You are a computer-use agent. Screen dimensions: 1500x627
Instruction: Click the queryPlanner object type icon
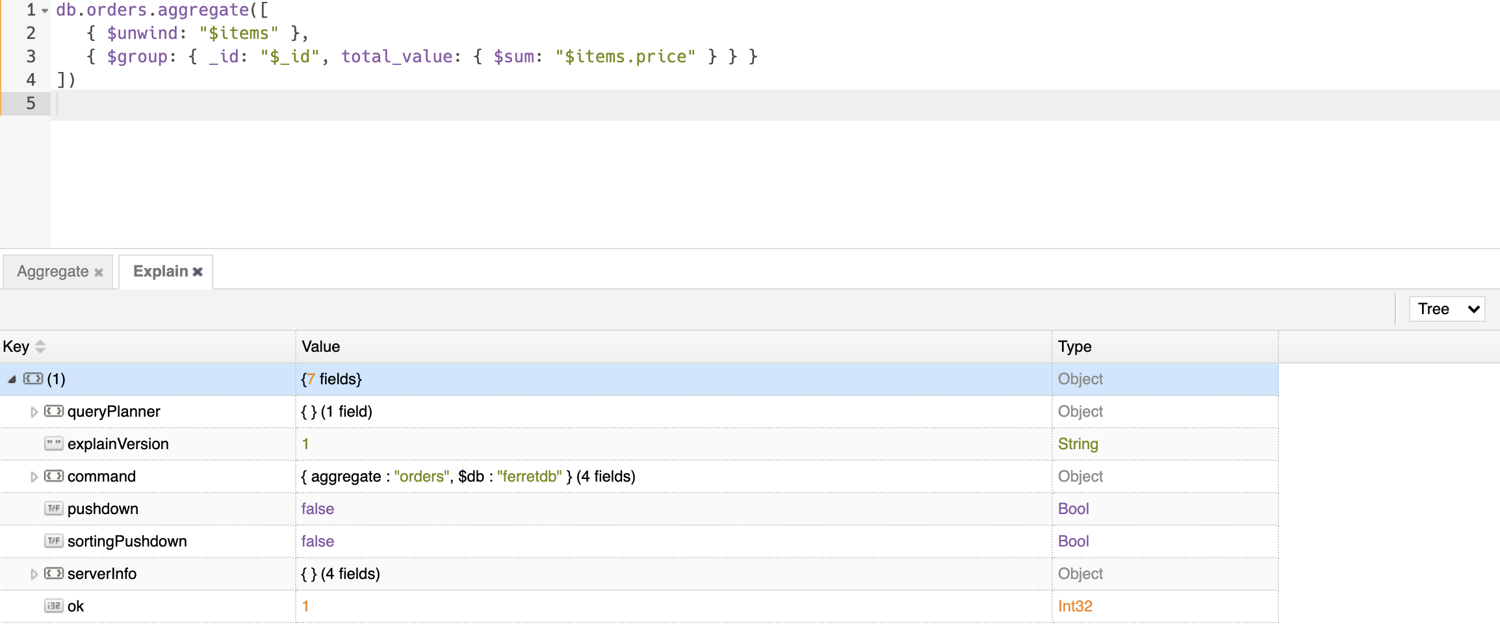(53, 412)
